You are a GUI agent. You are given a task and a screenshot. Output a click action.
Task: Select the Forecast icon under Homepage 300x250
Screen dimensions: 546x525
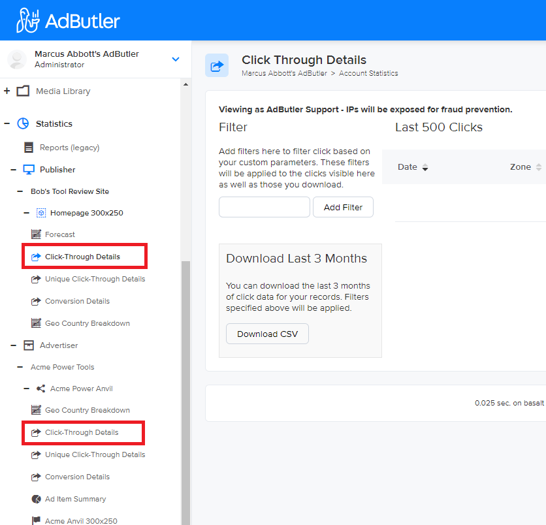36,234
